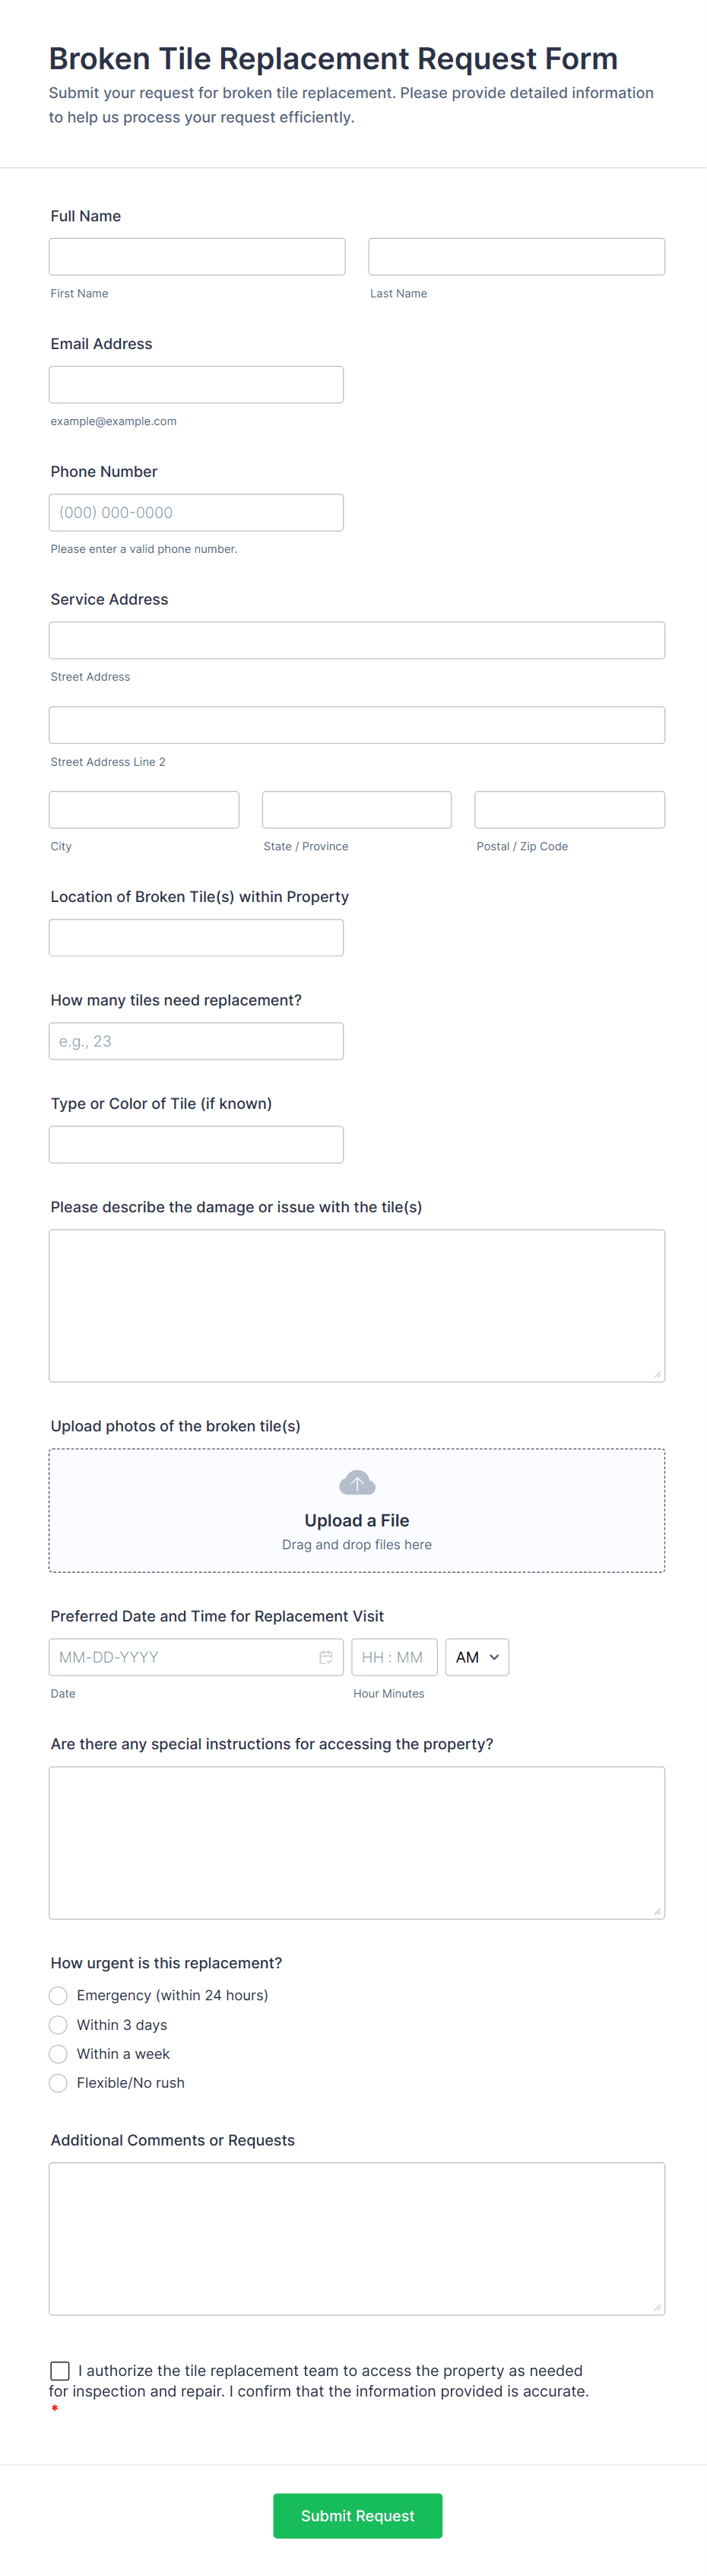Pick the Within a week urgency
The image size is (707, 2576).
tap(58, 2054)
